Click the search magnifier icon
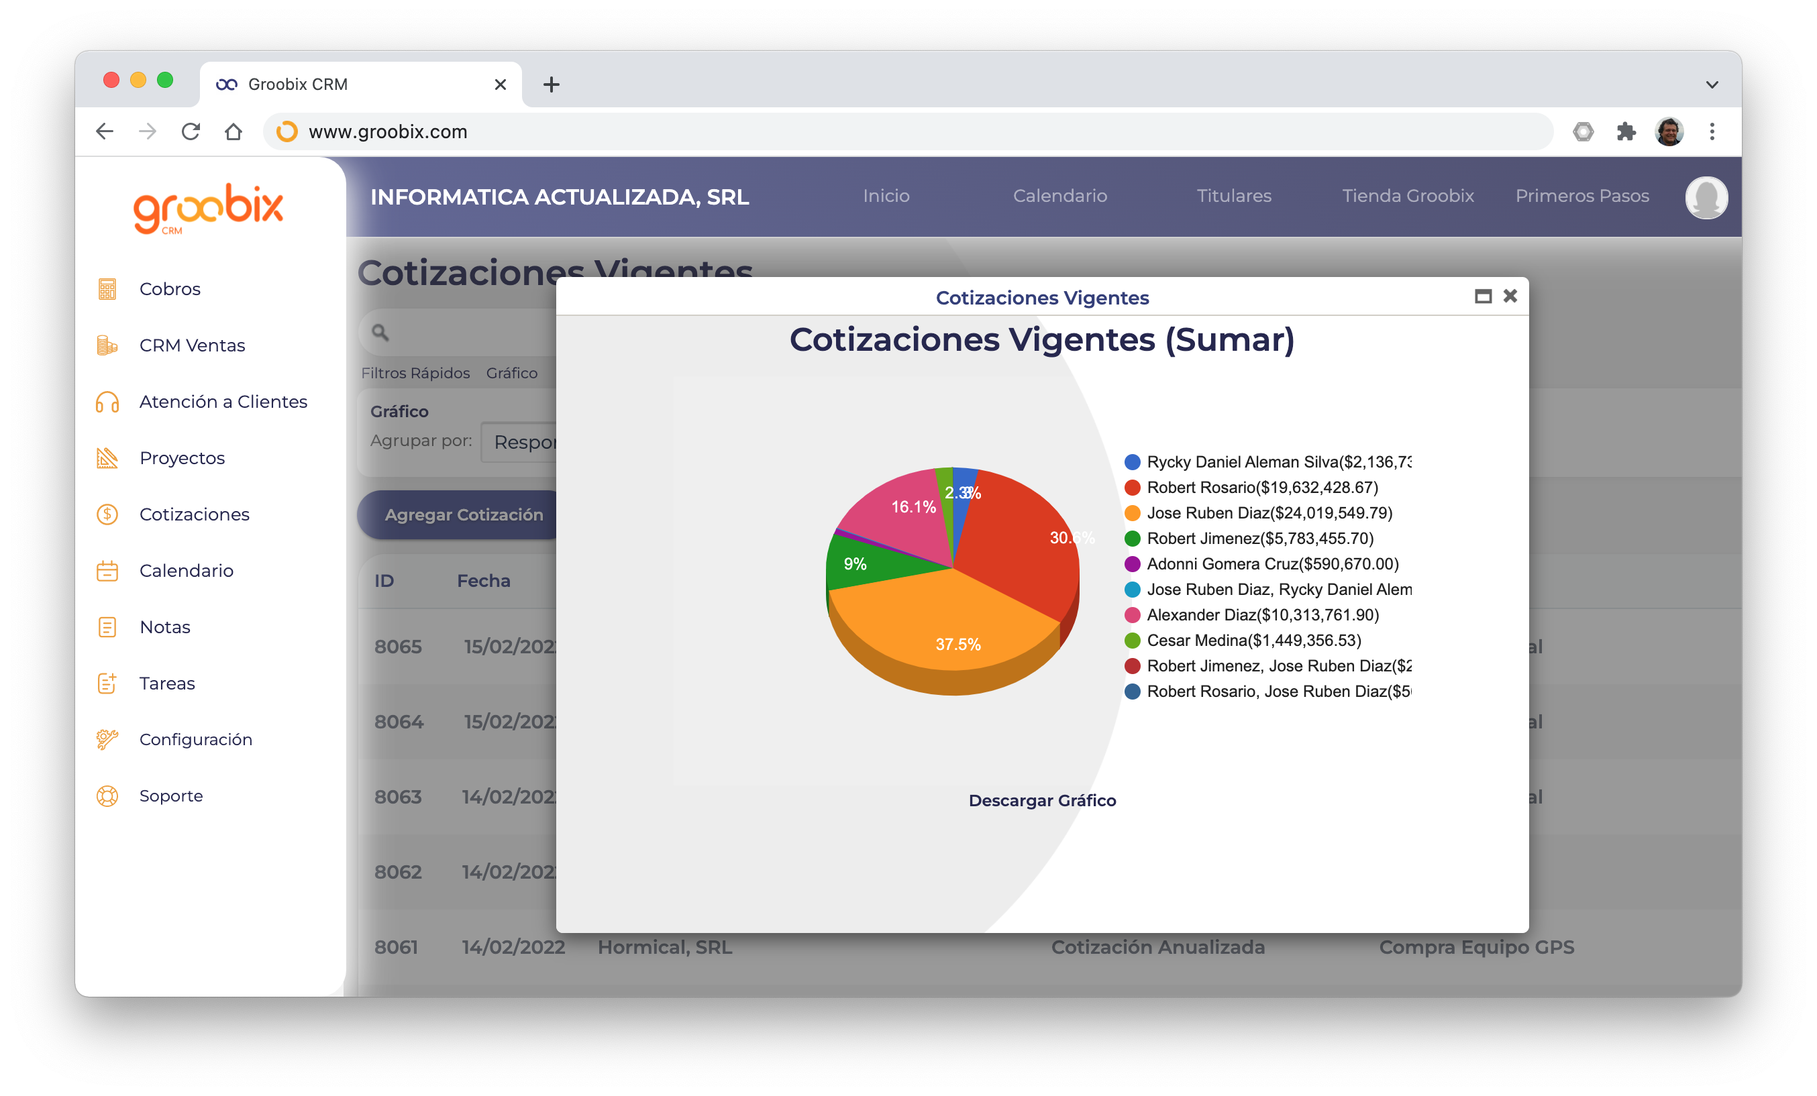 click(380, 333)
